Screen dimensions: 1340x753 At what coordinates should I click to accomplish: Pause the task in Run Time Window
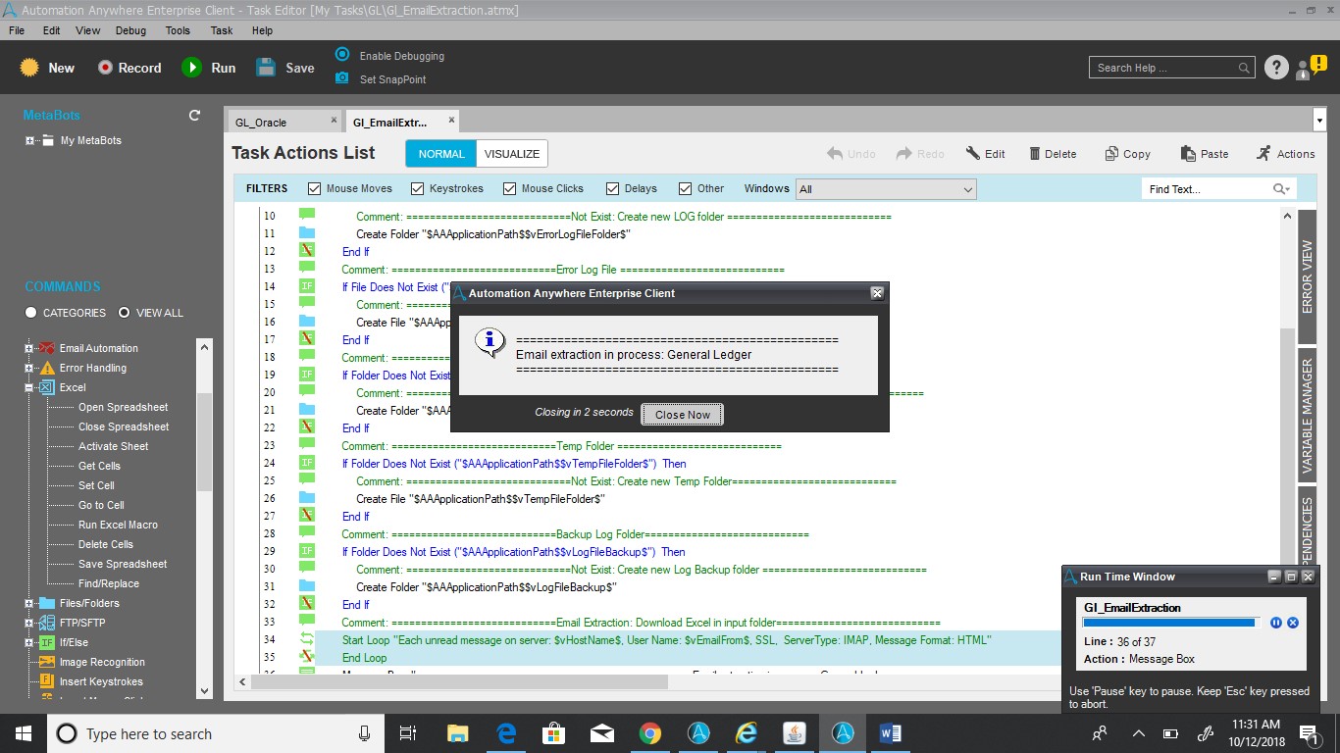click(x=1276, y=623)
